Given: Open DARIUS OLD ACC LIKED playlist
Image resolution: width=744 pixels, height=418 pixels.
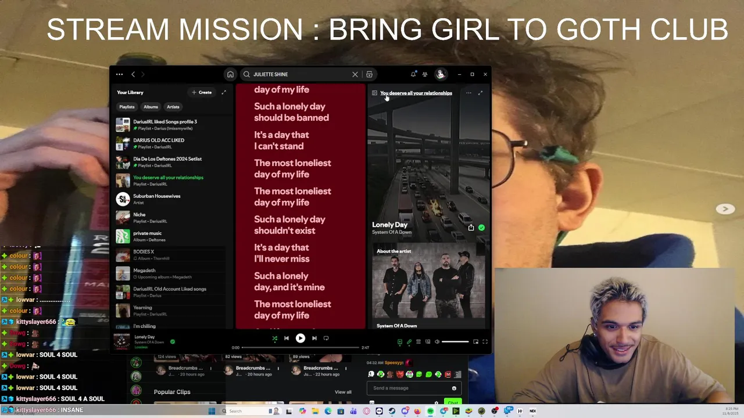Looking at the screenshot, I should 171,143.
